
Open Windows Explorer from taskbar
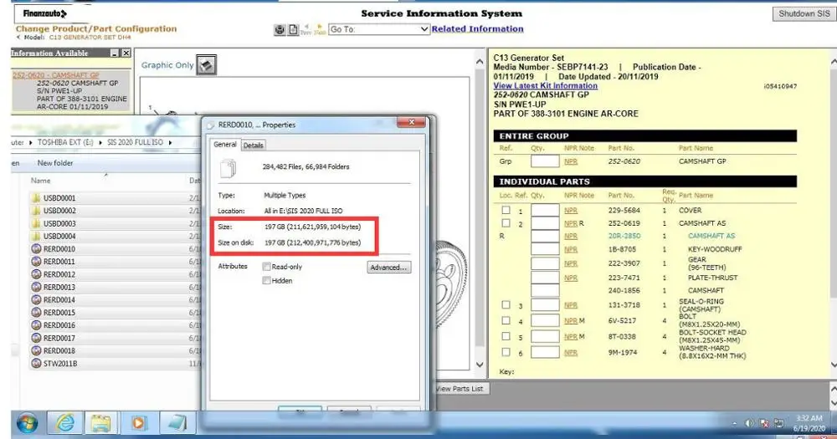click(x=100, y=424)
